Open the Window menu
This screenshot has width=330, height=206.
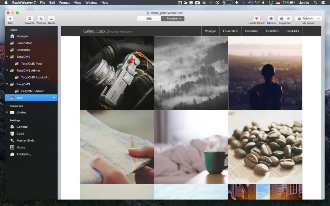click(91, 2)
